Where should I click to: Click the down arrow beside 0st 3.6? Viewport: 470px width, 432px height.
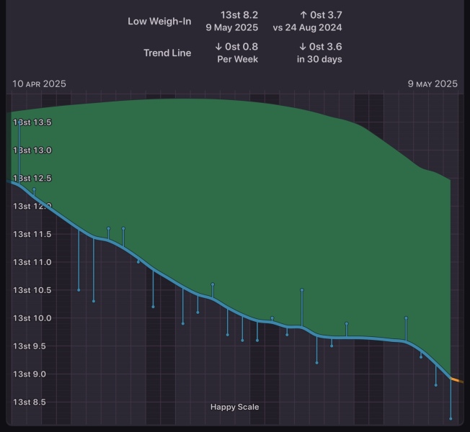click(x=303, y=47)
